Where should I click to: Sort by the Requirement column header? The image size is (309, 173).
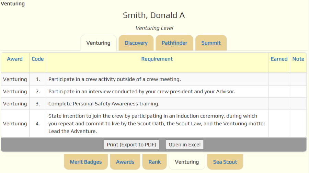click(157, 59)
